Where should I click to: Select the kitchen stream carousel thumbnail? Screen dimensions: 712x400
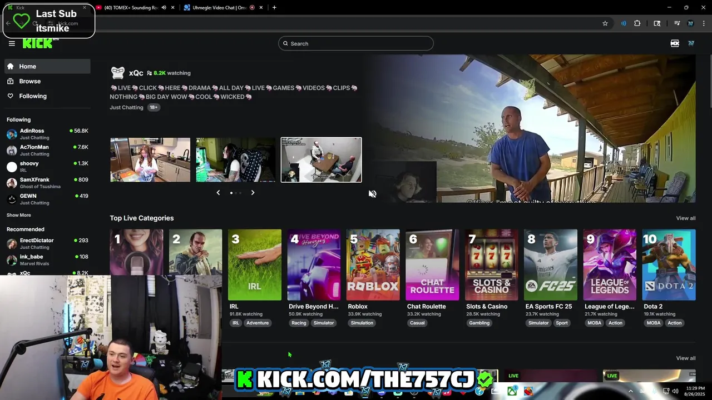click(x=150, y=159)
